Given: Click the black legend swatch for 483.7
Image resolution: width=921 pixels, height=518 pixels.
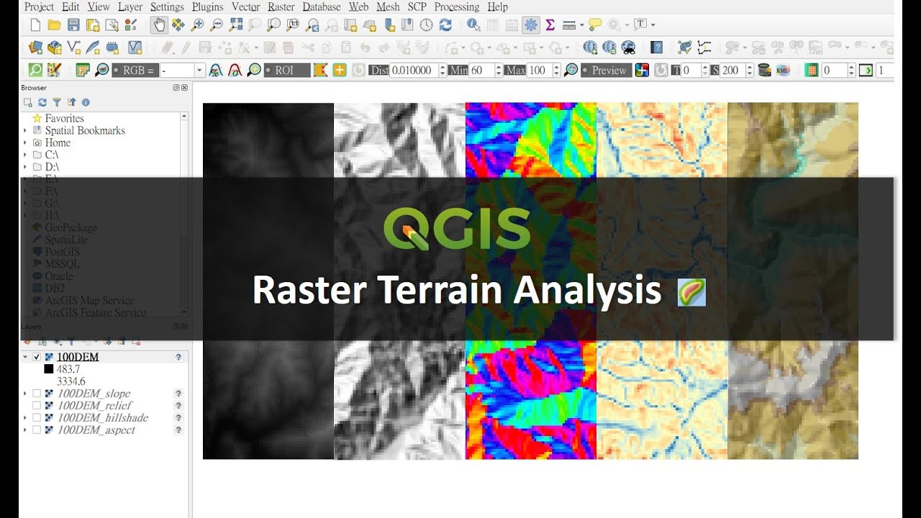Looking at the screenshot, I should 49,369.
